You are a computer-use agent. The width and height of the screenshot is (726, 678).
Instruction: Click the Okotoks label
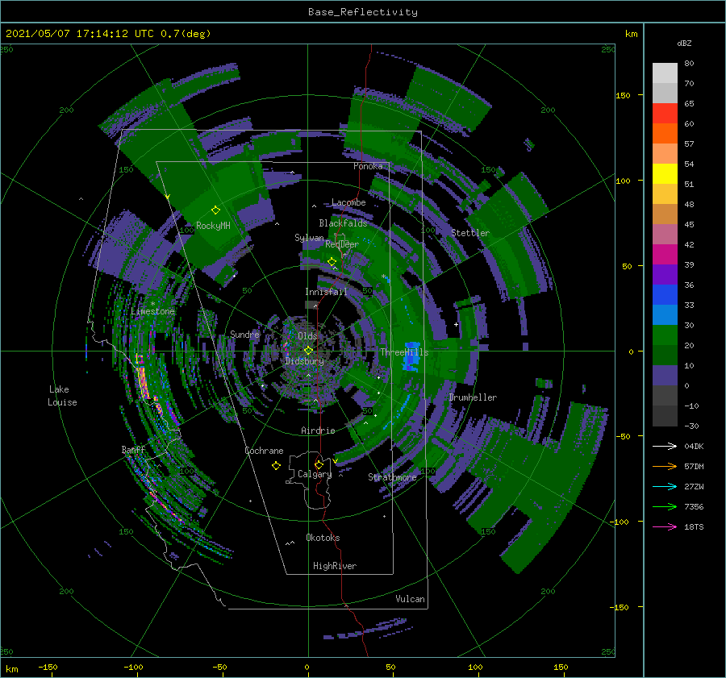(x=323, y=538)
